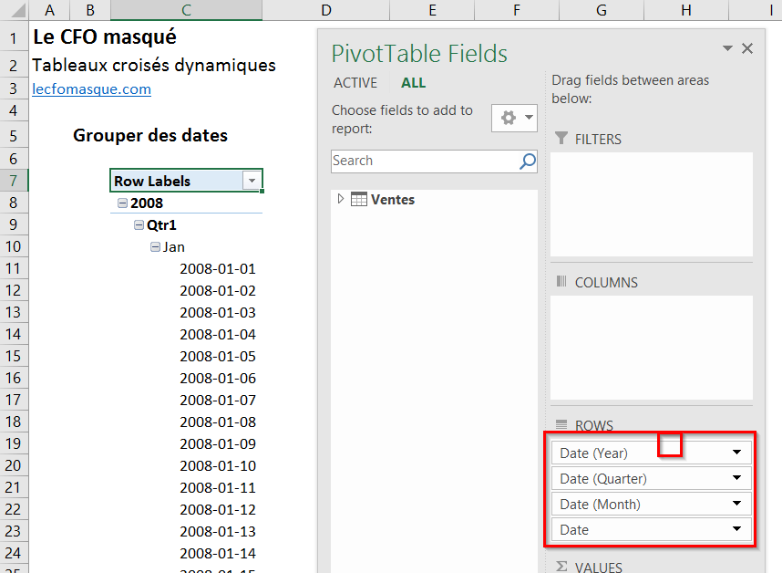This screenshot has width=782, height=573.
Task: Select the column C header
Action: [186, 10]
